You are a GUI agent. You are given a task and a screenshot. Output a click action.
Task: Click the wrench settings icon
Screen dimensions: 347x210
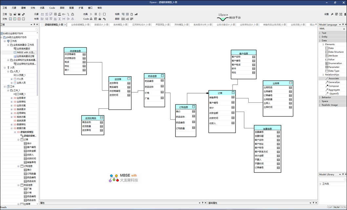(332, 14)
